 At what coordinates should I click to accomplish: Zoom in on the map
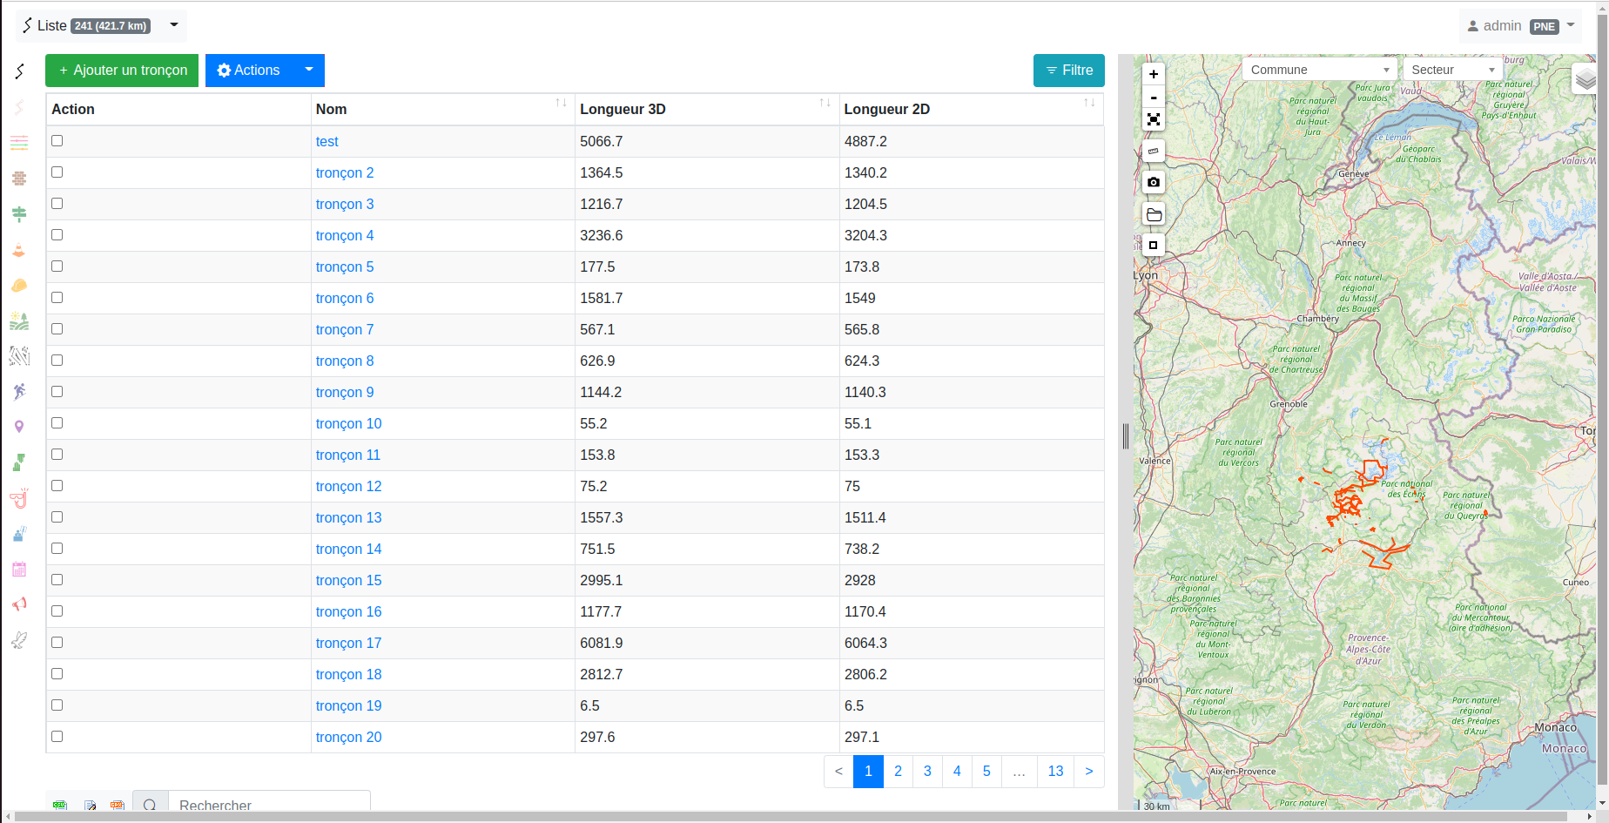[1154, 74]
